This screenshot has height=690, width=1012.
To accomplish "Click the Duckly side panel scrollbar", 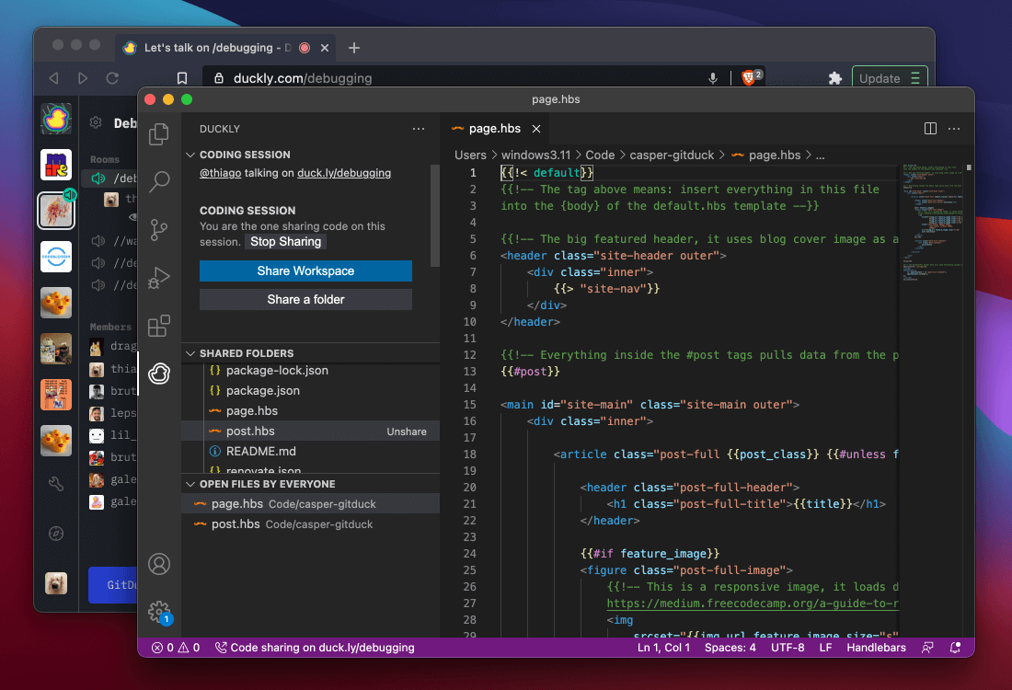I will click(435, 215).
